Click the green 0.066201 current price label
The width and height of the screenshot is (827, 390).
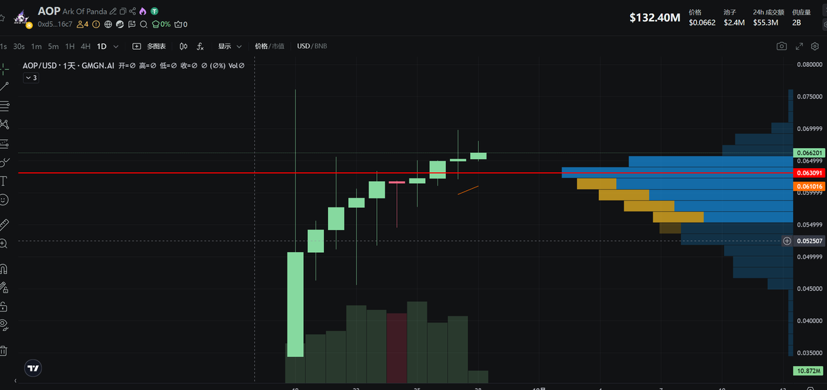[808, 152]
